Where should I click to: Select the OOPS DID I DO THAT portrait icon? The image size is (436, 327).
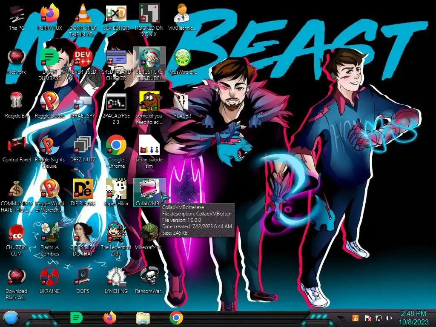pyautogui.click(x=83, y=240)
